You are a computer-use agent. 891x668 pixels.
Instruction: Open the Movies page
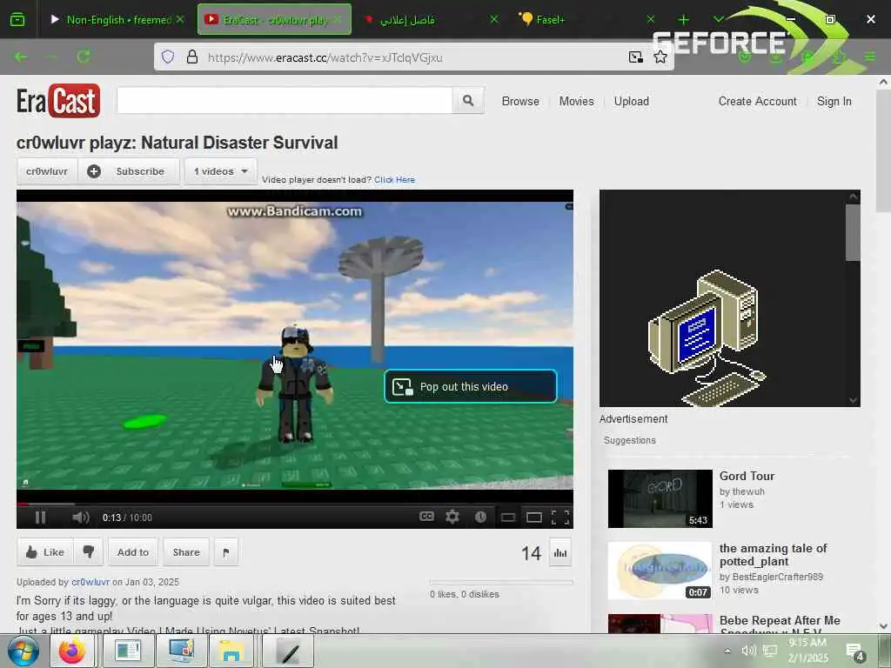[576, 101]
